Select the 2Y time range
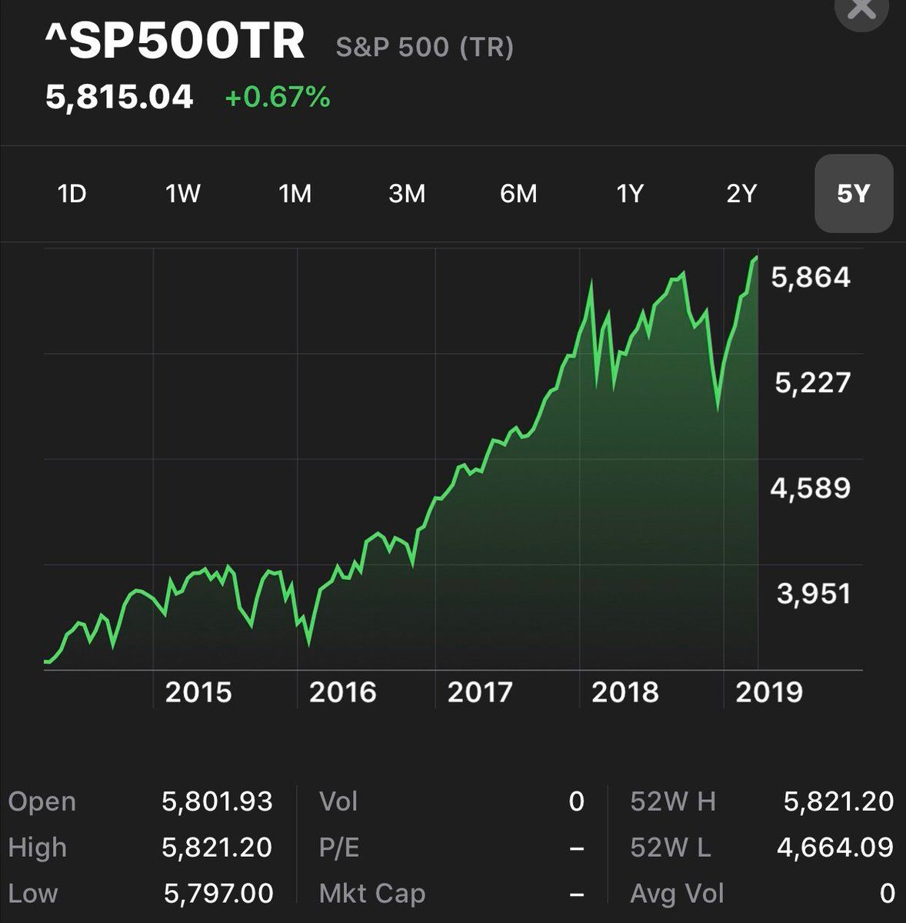This screenshot has width=906, height=923. pos(741,194)
